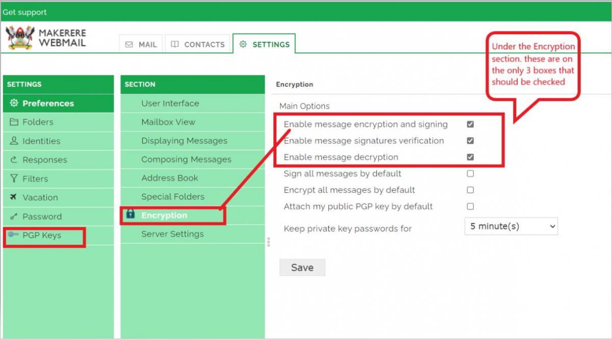Uncheck Enable message decryption
The height and width of the screenshot is (340, 612).
(470, 157)
